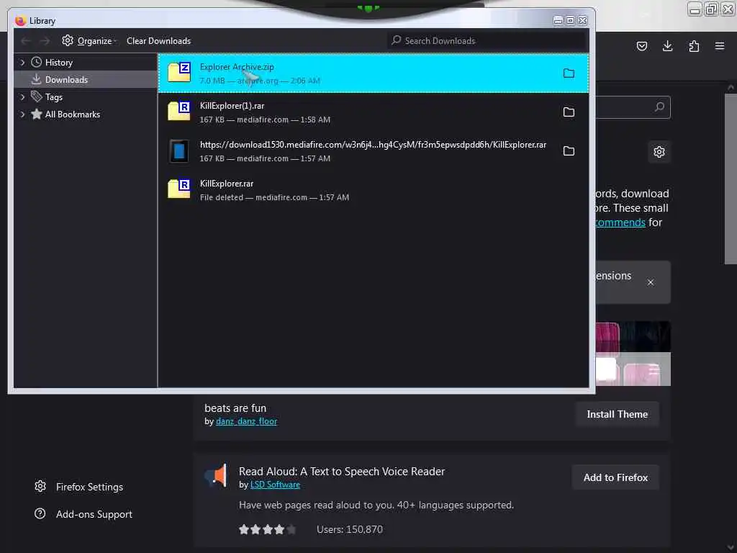The width and height of the screenshot is (737, 553).
Task: Select History in the sidebar
Action: point(58,62)
